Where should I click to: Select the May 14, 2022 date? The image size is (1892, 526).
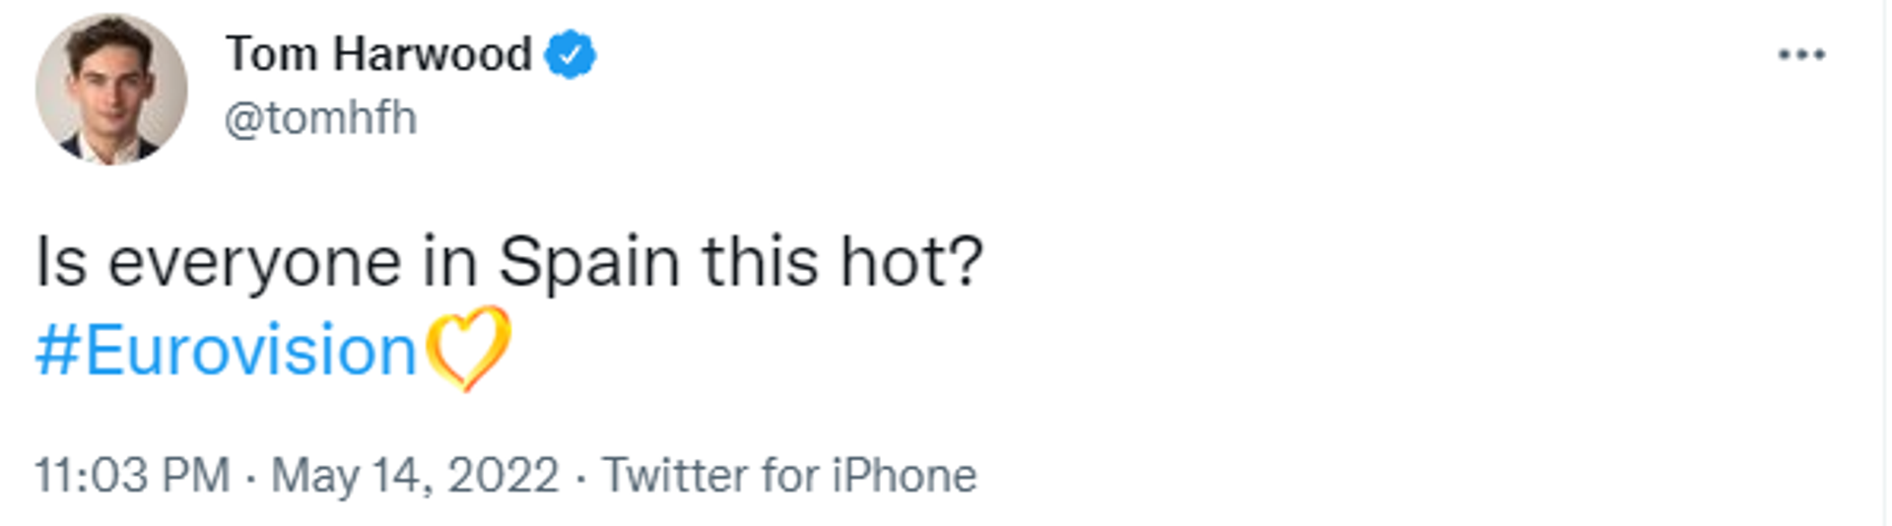415,477
